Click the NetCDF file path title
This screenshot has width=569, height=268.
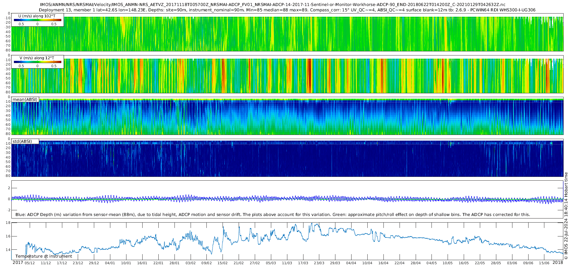272,5
